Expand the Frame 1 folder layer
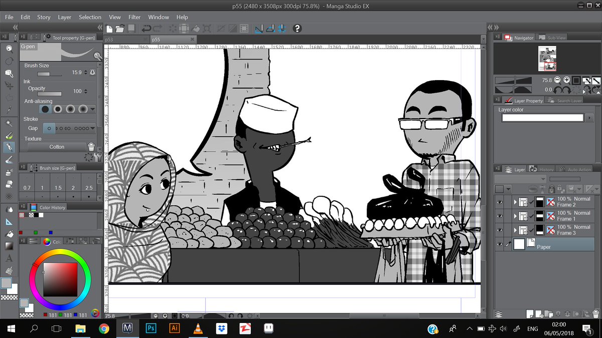The image size is (602, 338). coord(515,216)
